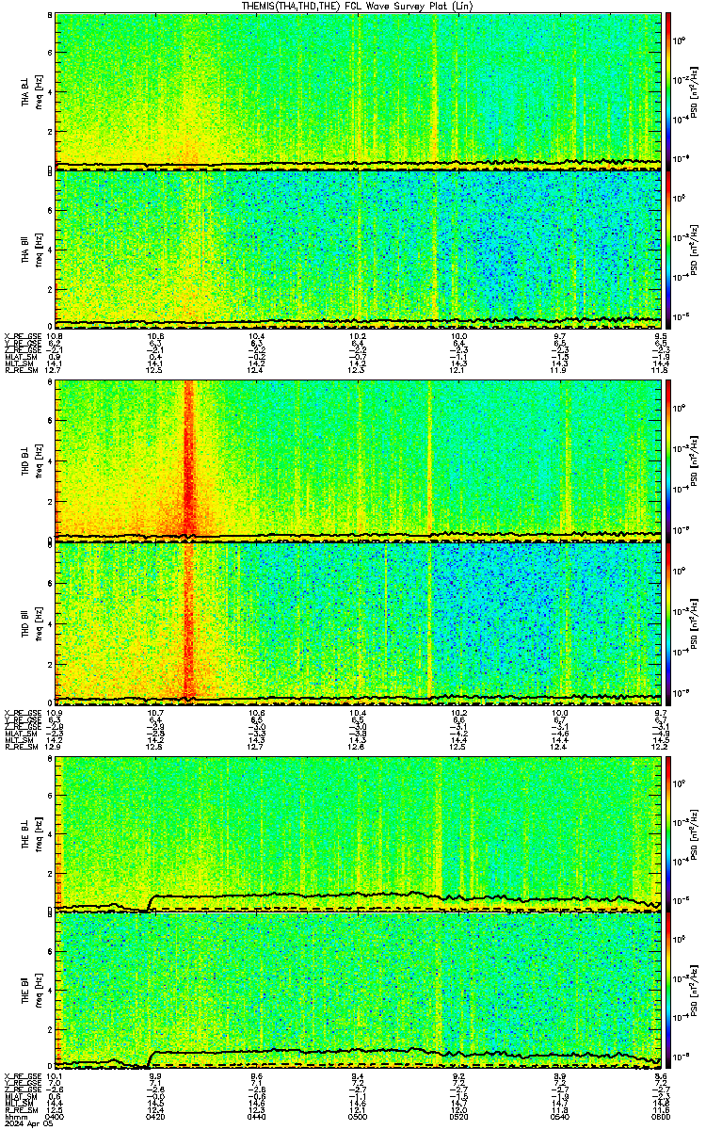Click the X_RE_GSE value 10.8 under THA
The height and width of the screenshot is (1130, 706).
tap(55, 336)
